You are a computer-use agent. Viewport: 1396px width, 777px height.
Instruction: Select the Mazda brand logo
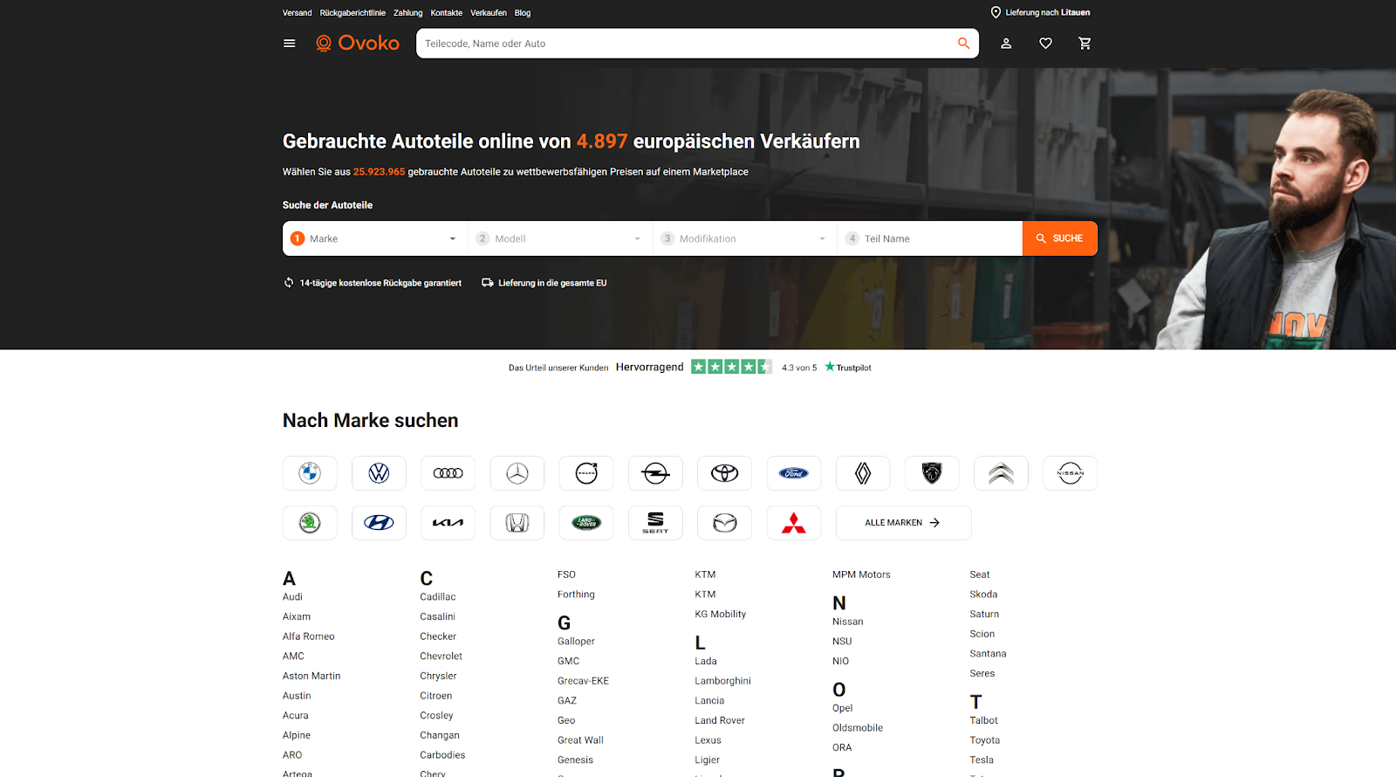point(724,523)
